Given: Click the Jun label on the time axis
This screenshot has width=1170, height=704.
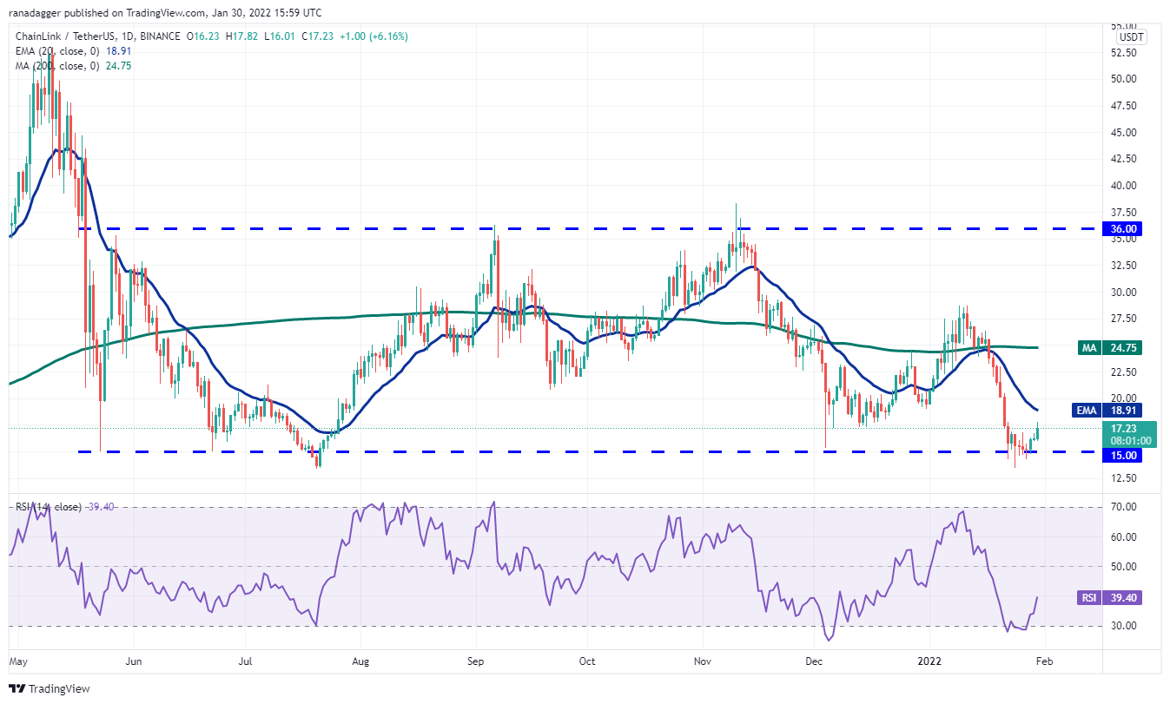Looking at the screenshot, I should pyautogui.click(x=135, y=661).
